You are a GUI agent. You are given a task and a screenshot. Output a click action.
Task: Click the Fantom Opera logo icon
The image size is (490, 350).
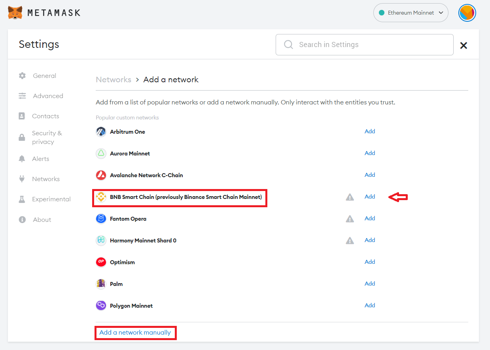[101, 219]
